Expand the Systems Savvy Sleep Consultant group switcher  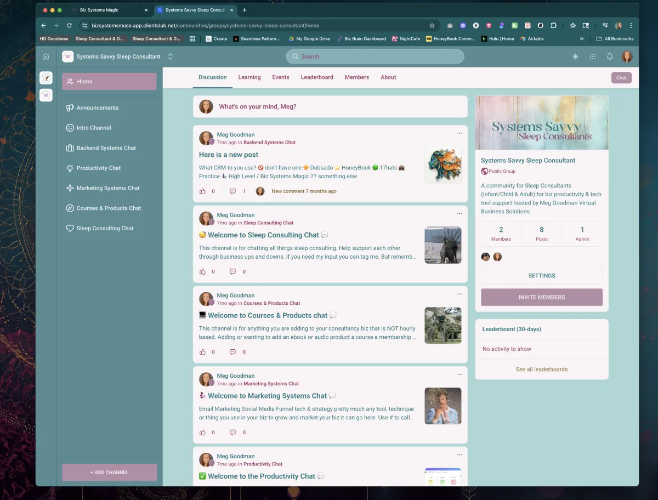click(x=171, y=56)
